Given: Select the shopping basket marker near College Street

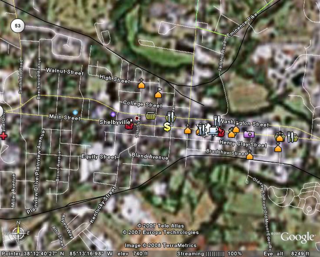Looking at the screenshot, I should (151, 116).
